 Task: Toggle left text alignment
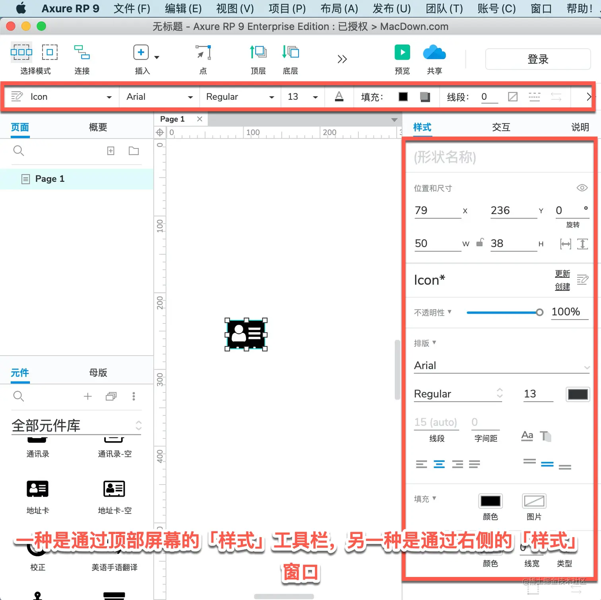coord(421,464)
